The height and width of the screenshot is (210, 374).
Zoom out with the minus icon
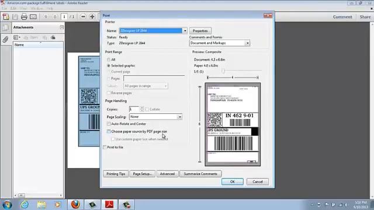pos(83,17)
